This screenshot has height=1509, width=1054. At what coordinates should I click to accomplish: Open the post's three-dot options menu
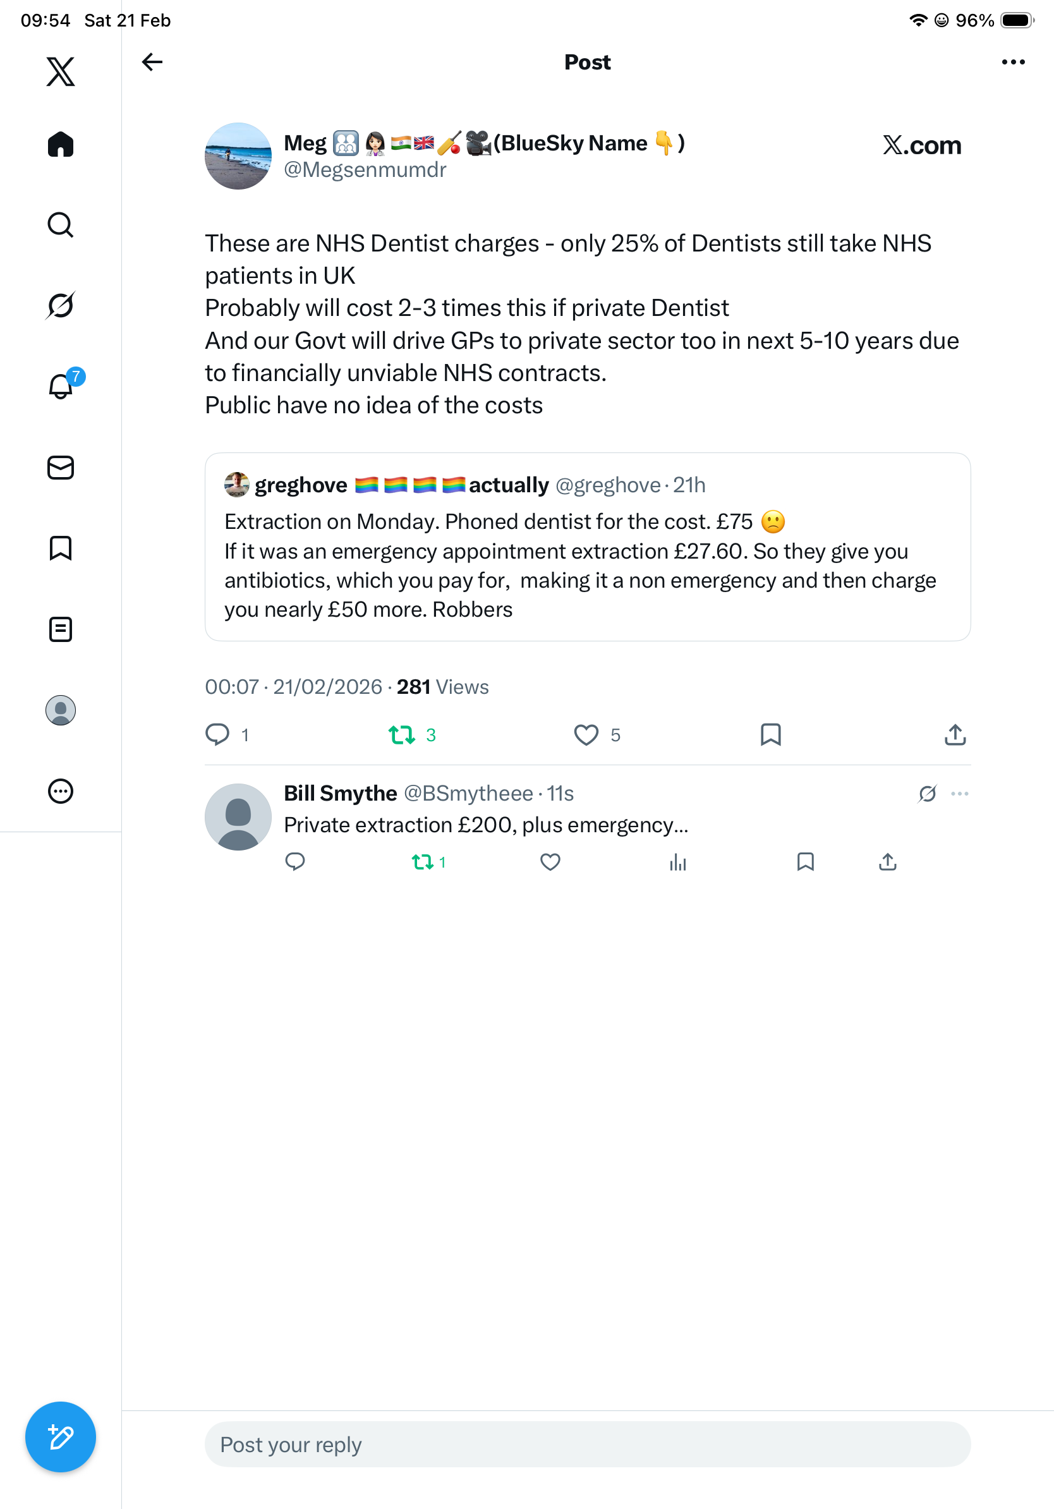coord(1012,63)
